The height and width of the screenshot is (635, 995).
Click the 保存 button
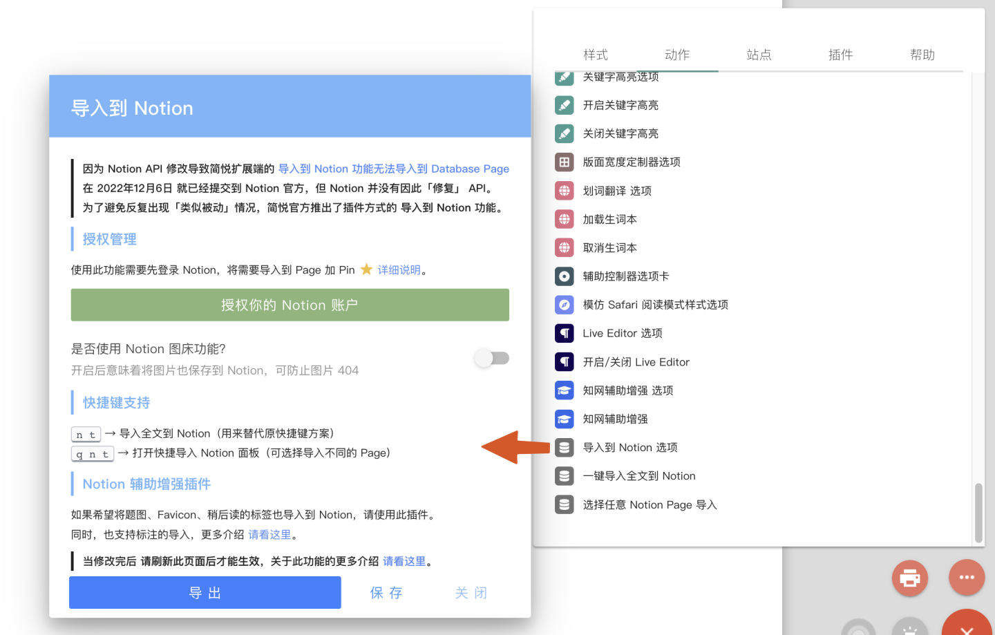[x=386, y=593]
